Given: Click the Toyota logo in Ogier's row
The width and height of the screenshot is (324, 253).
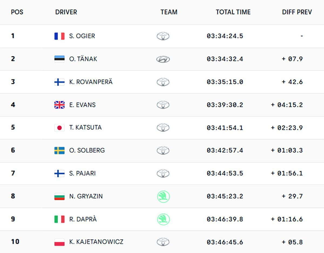Looking at the screenshot, I should click(163, 36).
